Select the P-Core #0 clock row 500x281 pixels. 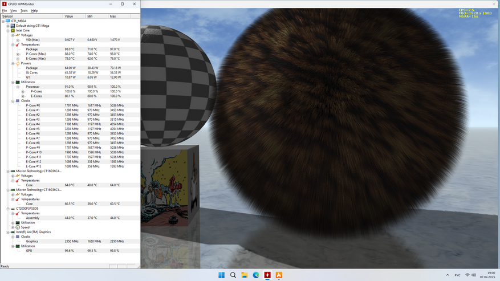point(70,105)
